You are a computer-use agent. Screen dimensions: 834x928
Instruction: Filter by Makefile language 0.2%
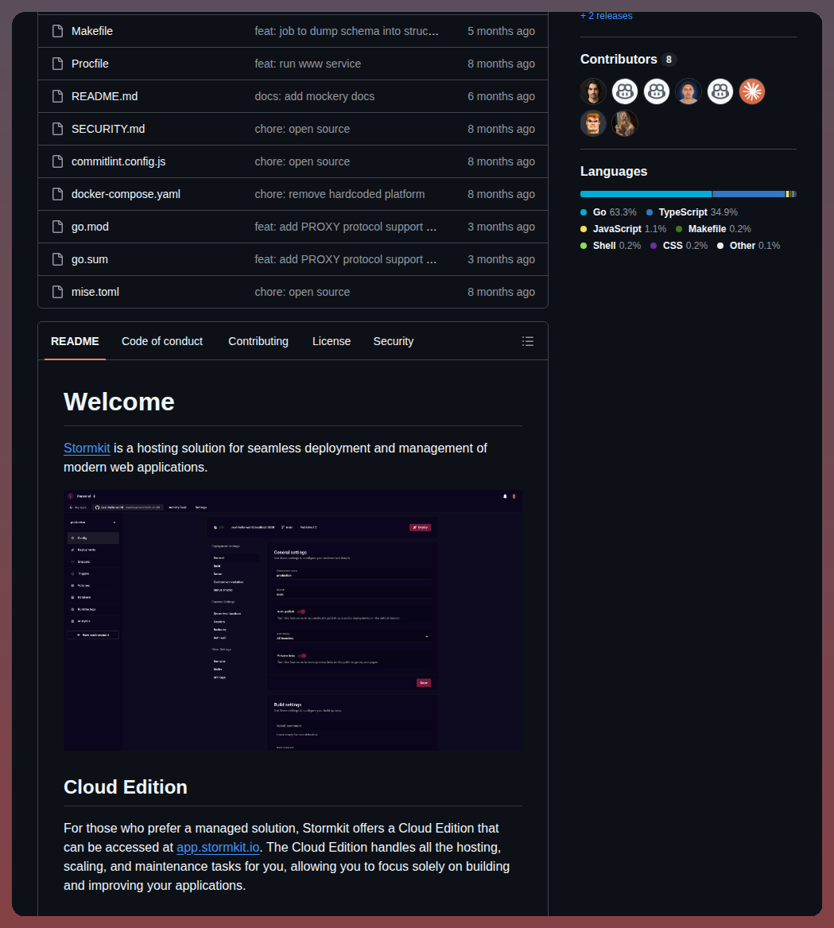tap(713, 229)
